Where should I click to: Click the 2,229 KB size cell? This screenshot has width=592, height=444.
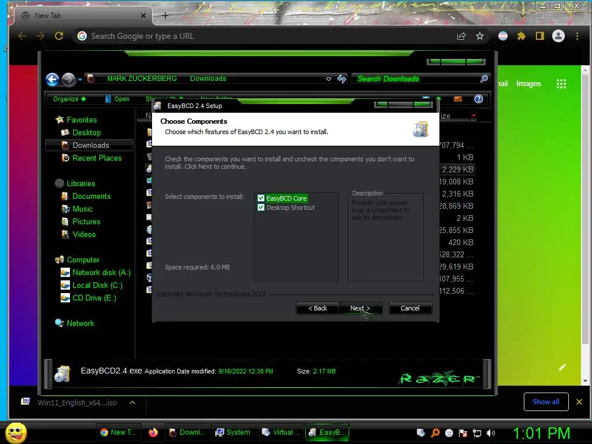coord(457,169)
